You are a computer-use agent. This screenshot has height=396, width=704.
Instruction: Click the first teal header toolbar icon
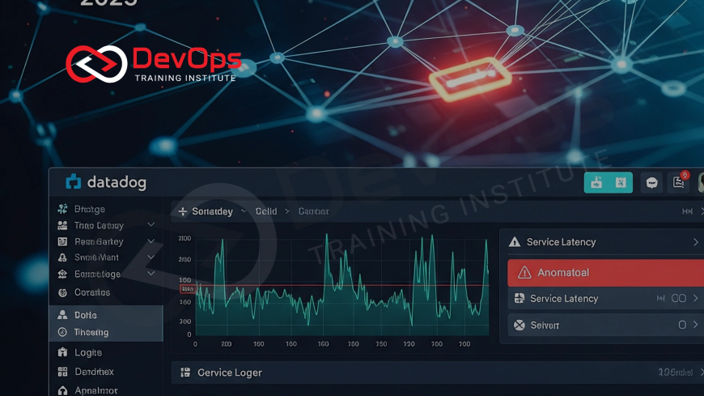pos(596,183)
